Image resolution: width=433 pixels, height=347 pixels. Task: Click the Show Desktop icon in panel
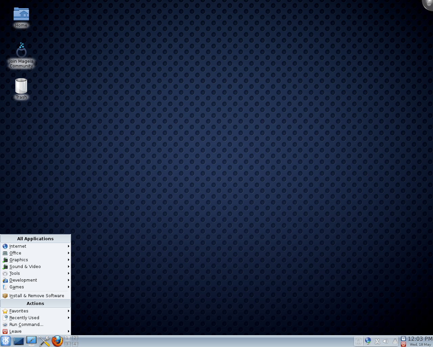[19, 341]
